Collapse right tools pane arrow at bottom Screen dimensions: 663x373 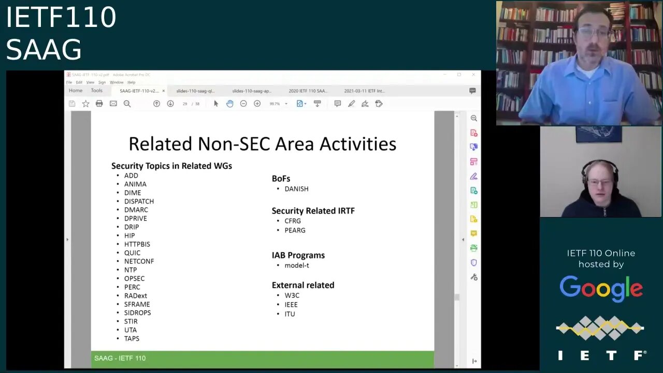tap(474, 361)
